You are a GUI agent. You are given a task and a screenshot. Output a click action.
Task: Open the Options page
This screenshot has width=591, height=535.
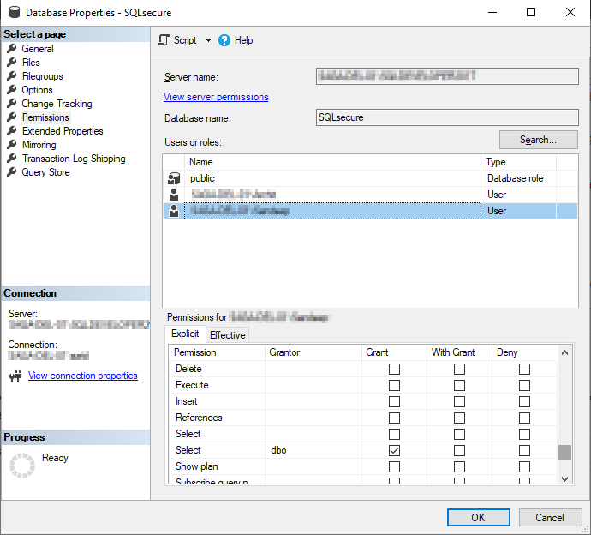37,90
